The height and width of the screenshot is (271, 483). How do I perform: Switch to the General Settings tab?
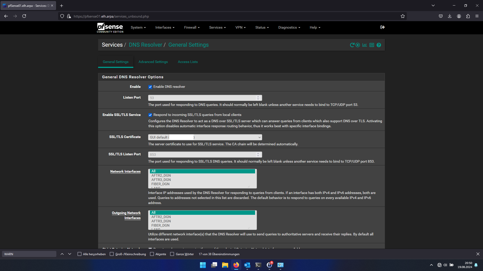pyautogui.click(x=116, y=62)
